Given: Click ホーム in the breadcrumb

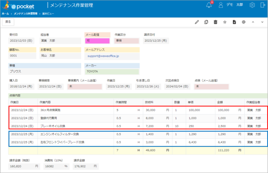Looking at the screenshot, I should (x=5, y=14).
